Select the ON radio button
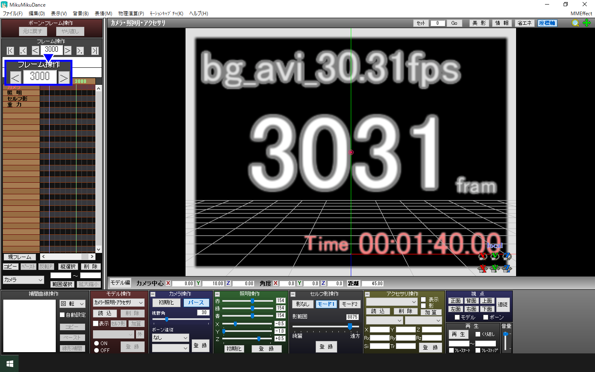The image size is (595, 372). coord(96,343)
